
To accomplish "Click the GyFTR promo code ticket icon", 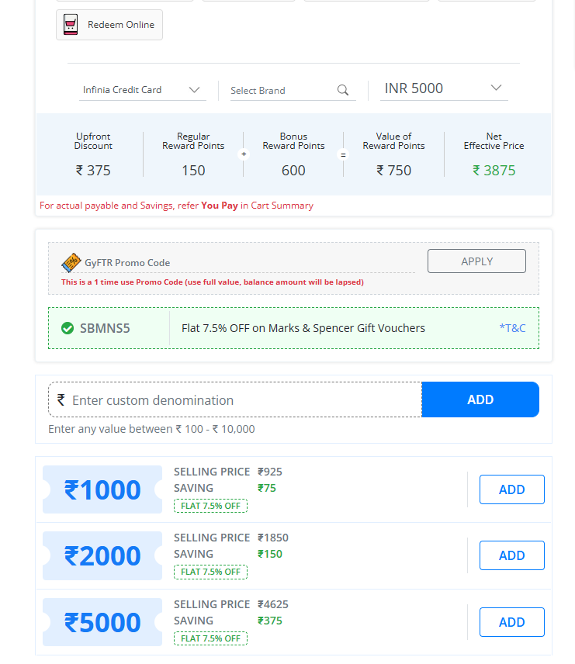I will point(71,262).
